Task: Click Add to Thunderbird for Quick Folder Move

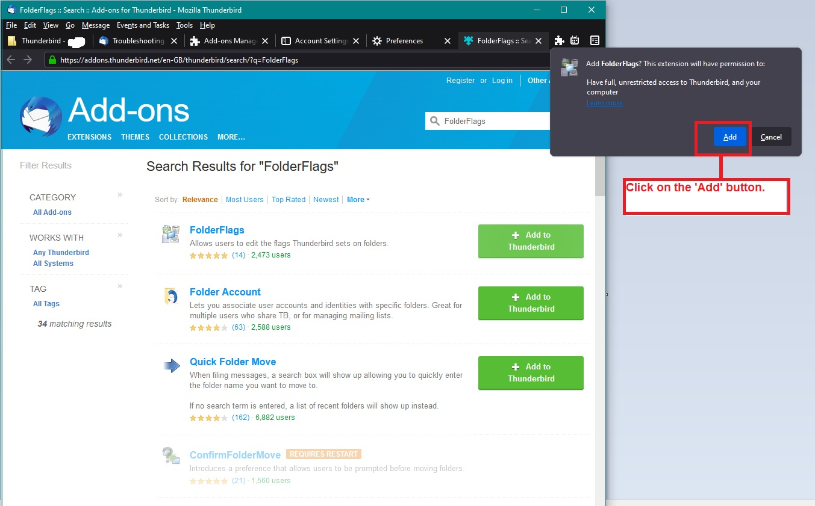Action: coord(531,372)
